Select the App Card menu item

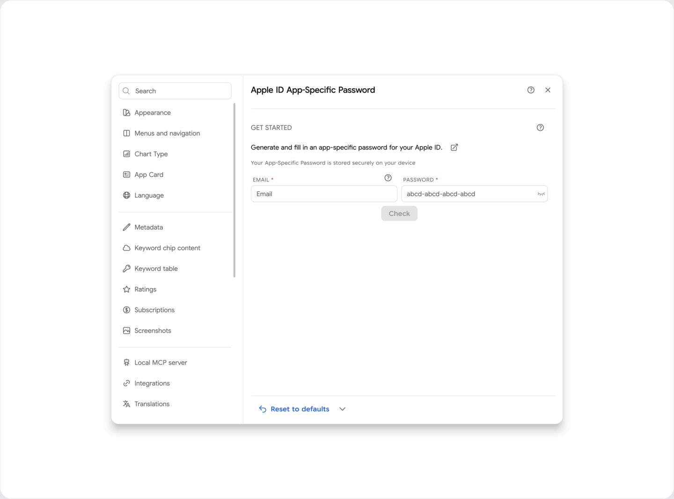pyautogui.click(x=175, y=174)
